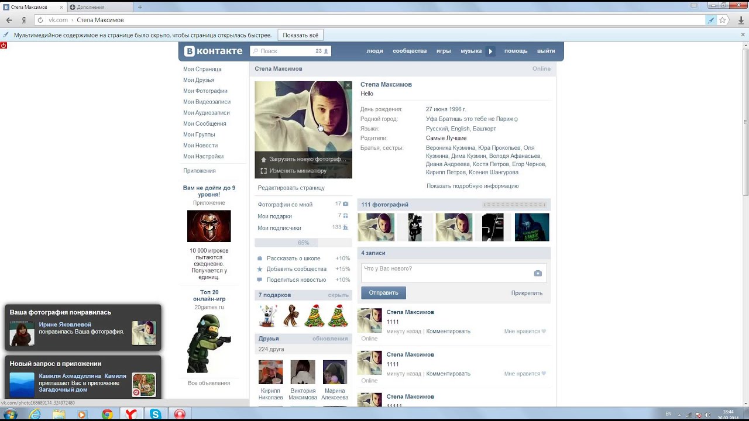Open Мои Фотографии in the sidebar
The height and width of the screenshot is (421, 749).
click(205, 91)
